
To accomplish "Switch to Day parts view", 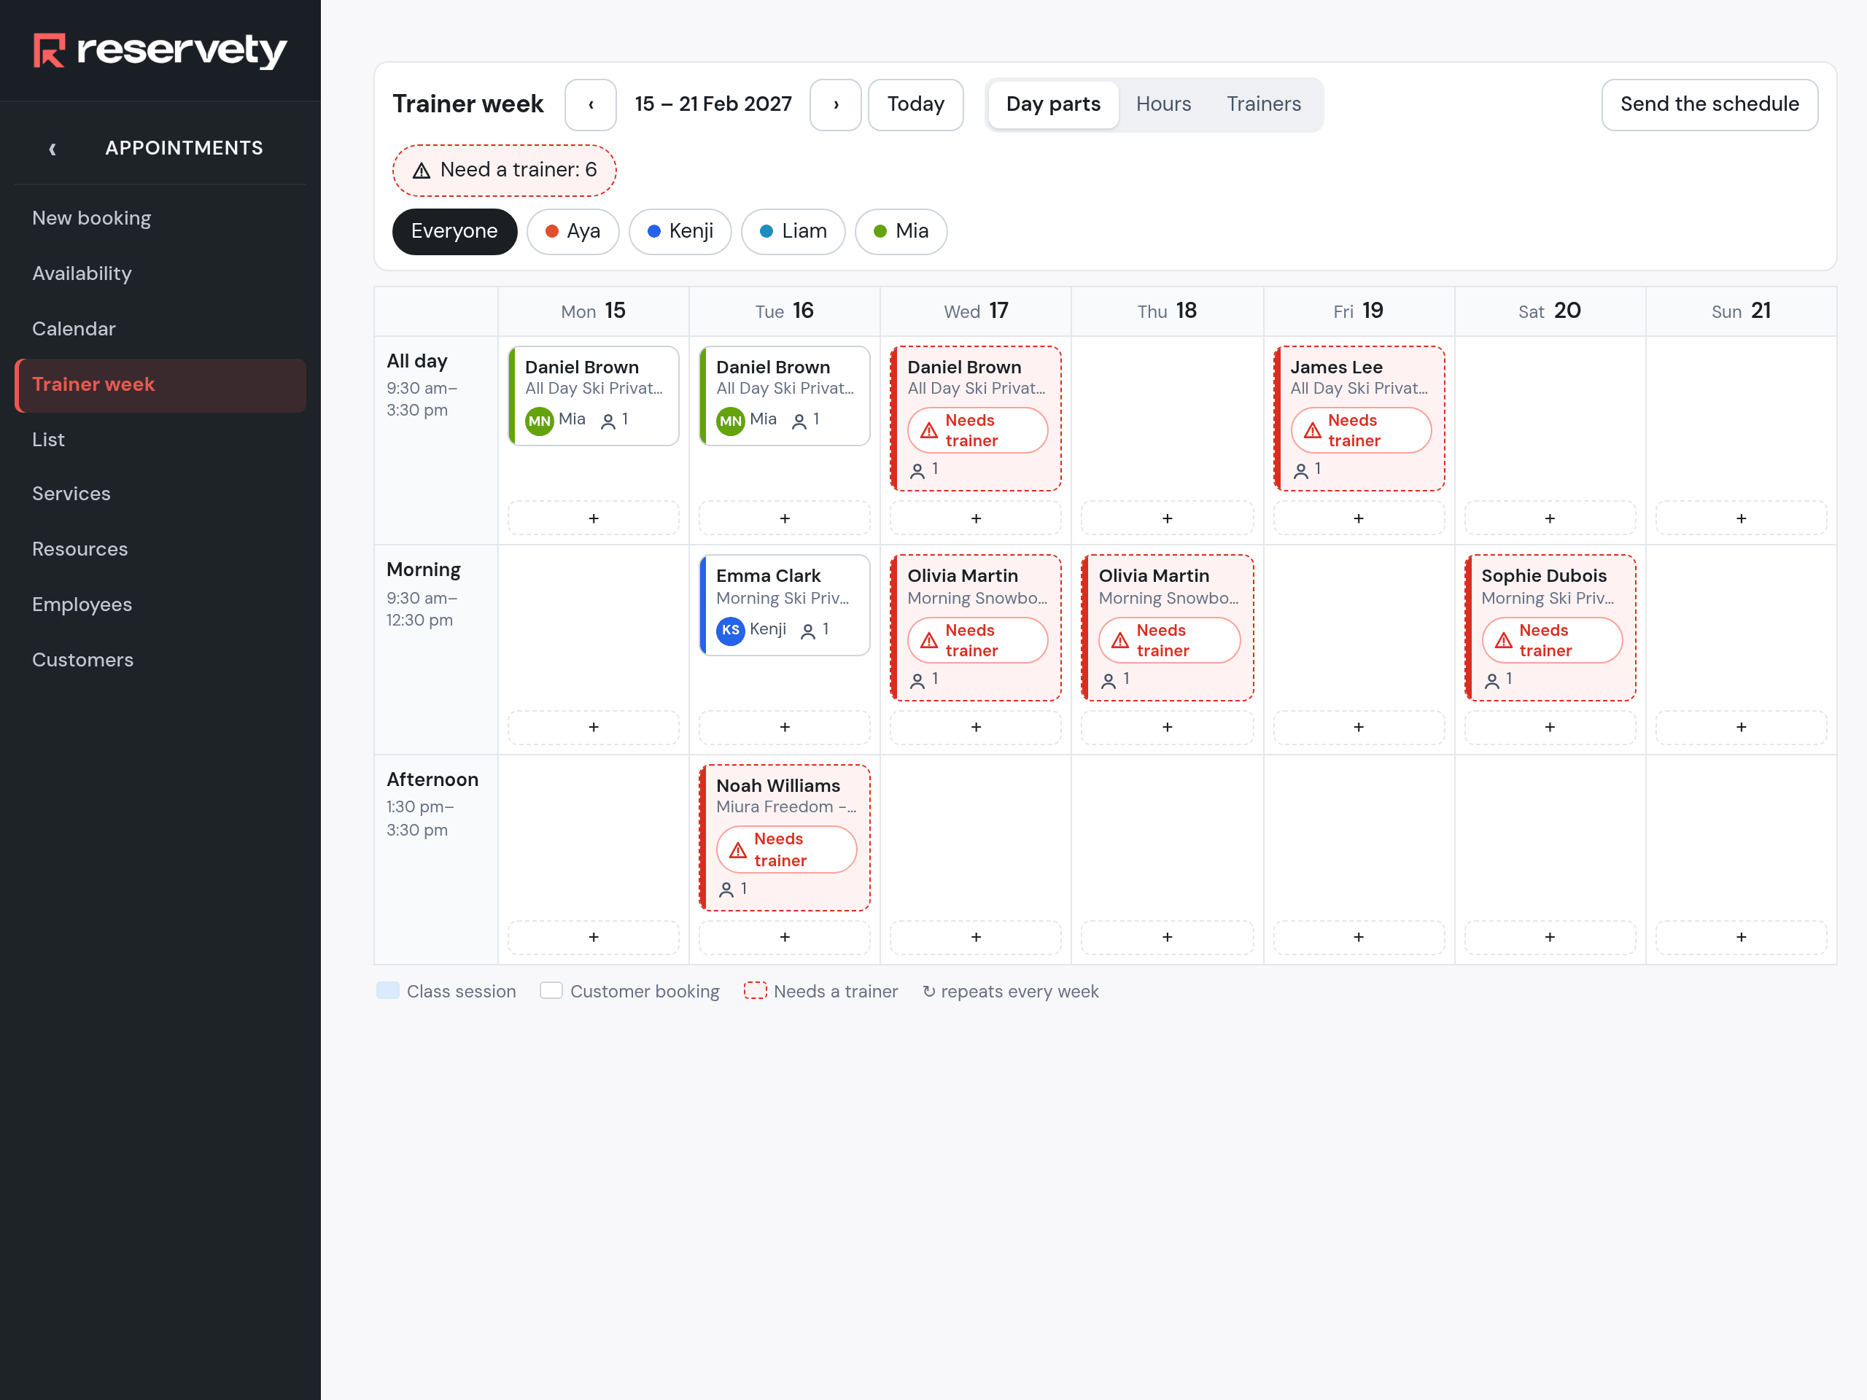I will (x=1053, y=105).
